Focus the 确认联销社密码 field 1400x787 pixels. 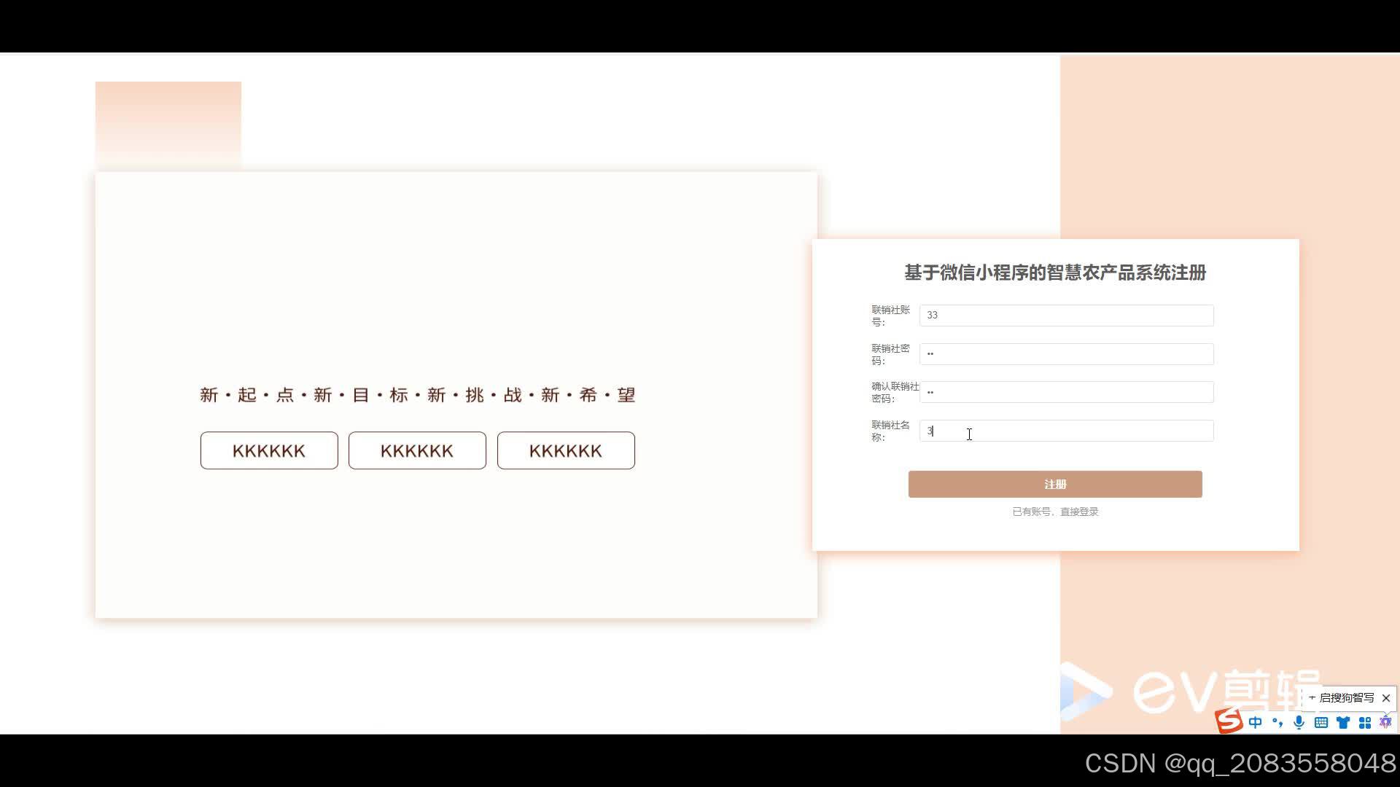(x=1066, y=392)
